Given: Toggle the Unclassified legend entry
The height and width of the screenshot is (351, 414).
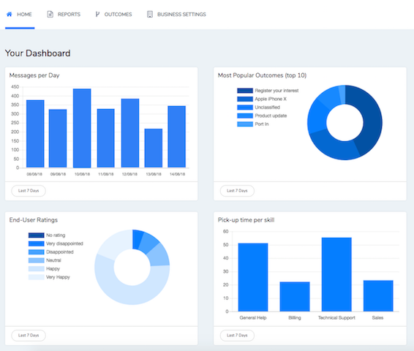Looking at the screenshot, I should click(258, 107).
